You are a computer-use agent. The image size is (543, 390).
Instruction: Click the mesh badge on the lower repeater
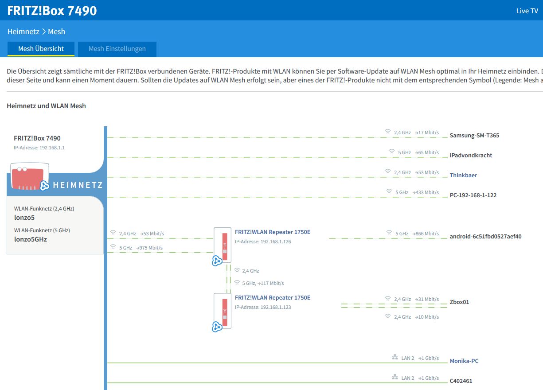pyautogui.click(x=217, y=327)
